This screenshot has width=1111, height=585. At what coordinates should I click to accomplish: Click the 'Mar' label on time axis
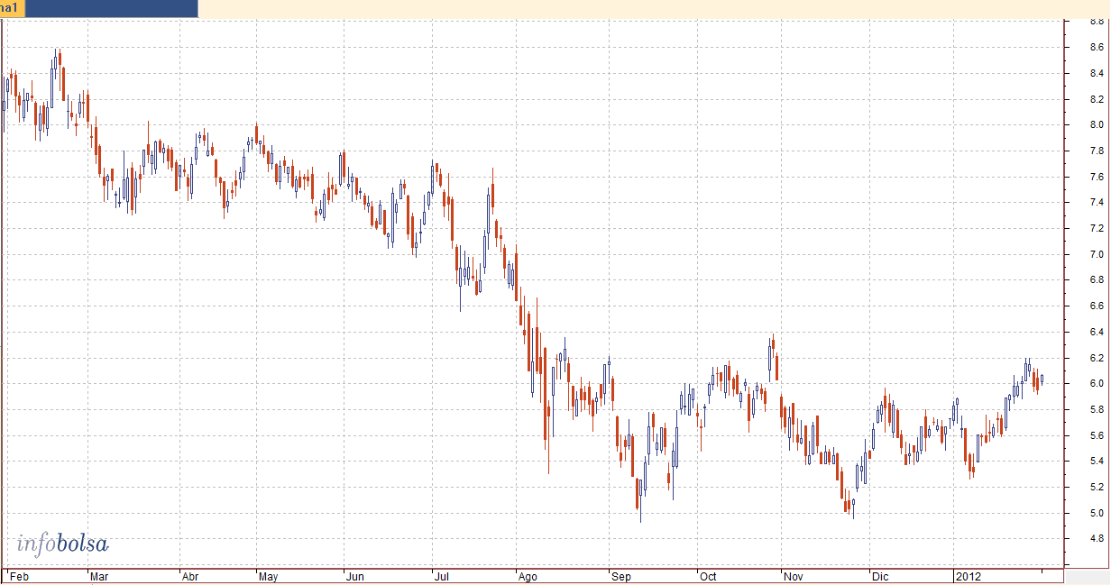100,575
